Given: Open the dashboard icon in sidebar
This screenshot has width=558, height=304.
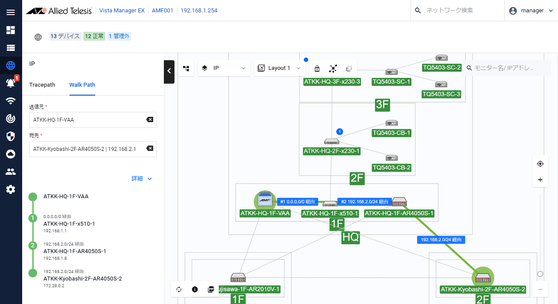Looking at the screenshot, I should click(x=11, y=30).
